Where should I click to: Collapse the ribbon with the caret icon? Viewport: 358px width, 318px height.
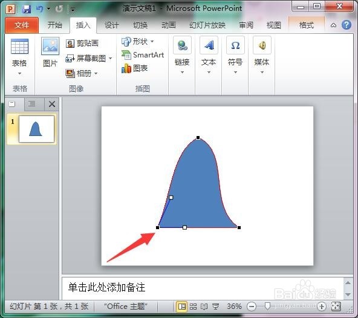[x=333, y=25]
